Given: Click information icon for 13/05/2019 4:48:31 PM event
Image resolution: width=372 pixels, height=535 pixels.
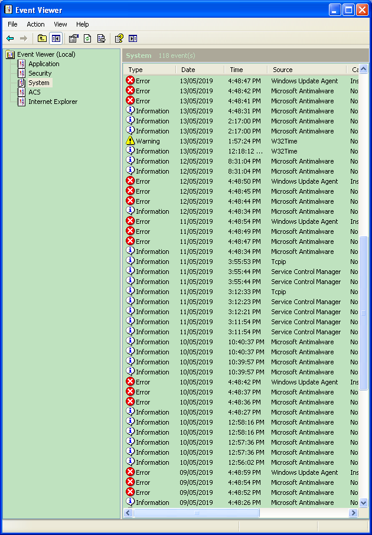Looking at the screenshot, I should click(x=130, y=110).
